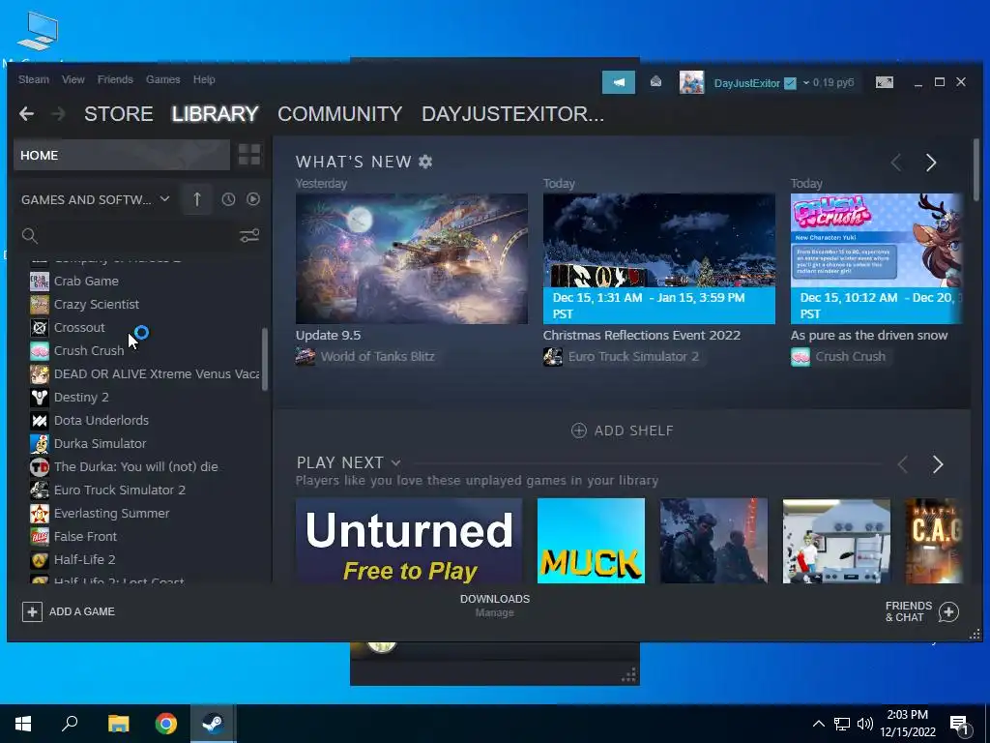The width and height of the screenshot is (990, 743).
Task: Open the Steam menu
Action: point(34,79)
